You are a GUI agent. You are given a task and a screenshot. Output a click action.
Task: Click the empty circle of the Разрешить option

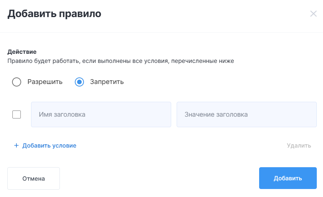point(16,82)
